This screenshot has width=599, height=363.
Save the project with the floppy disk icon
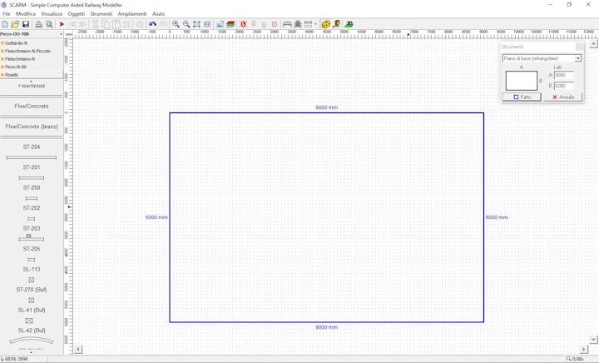point(27,24)
